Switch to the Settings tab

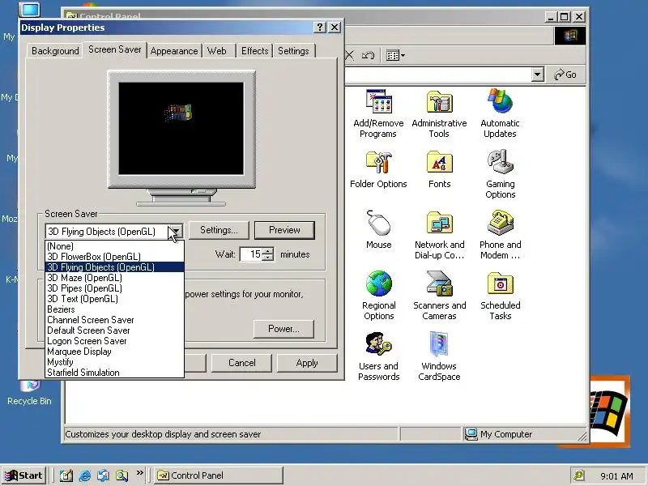tap(293, 51)
